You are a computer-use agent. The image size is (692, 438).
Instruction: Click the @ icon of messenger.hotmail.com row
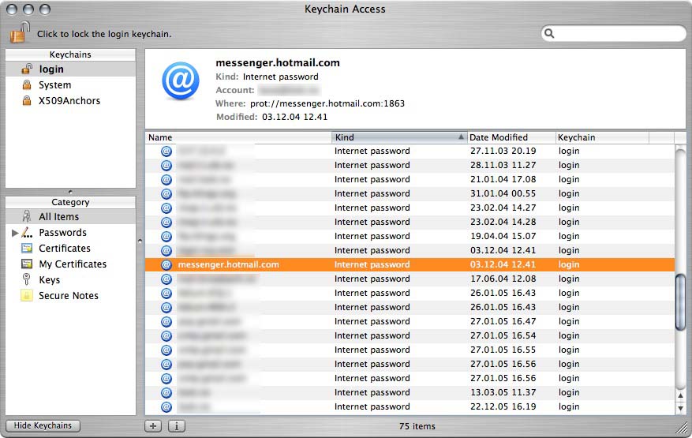point(166,264)
